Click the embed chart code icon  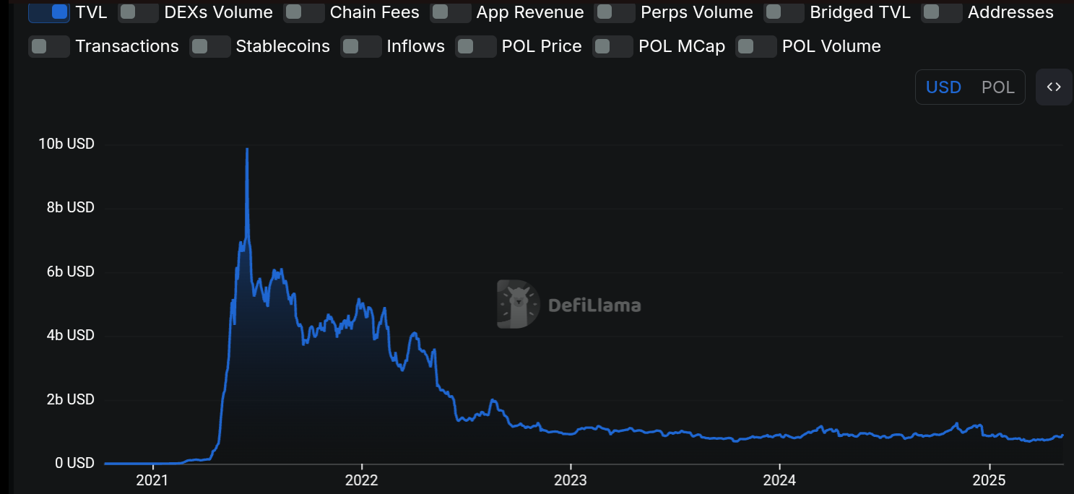pos(1054,87)
